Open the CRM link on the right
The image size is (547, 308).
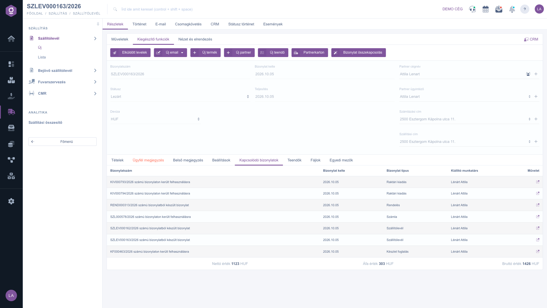[531, 39]
